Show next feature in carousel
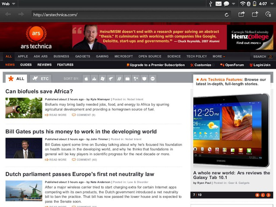The height and width of the screenshot is (207, 276). pos(268,195)
